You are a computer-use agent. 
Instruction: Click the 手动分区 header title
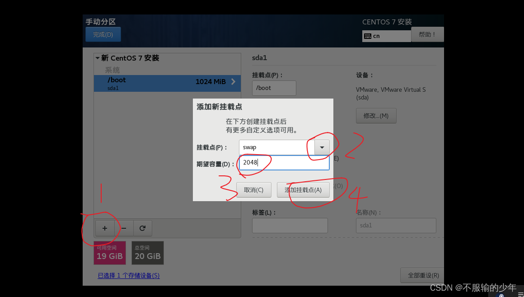pyautogui.click(x=101, y=22)
